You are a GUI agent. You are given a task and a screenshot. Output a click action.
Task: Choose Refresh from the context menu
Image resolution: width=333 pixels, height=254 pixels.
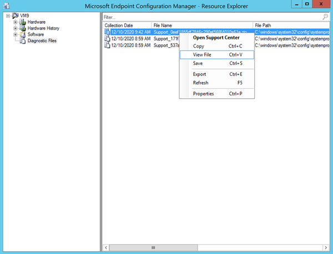216,83
